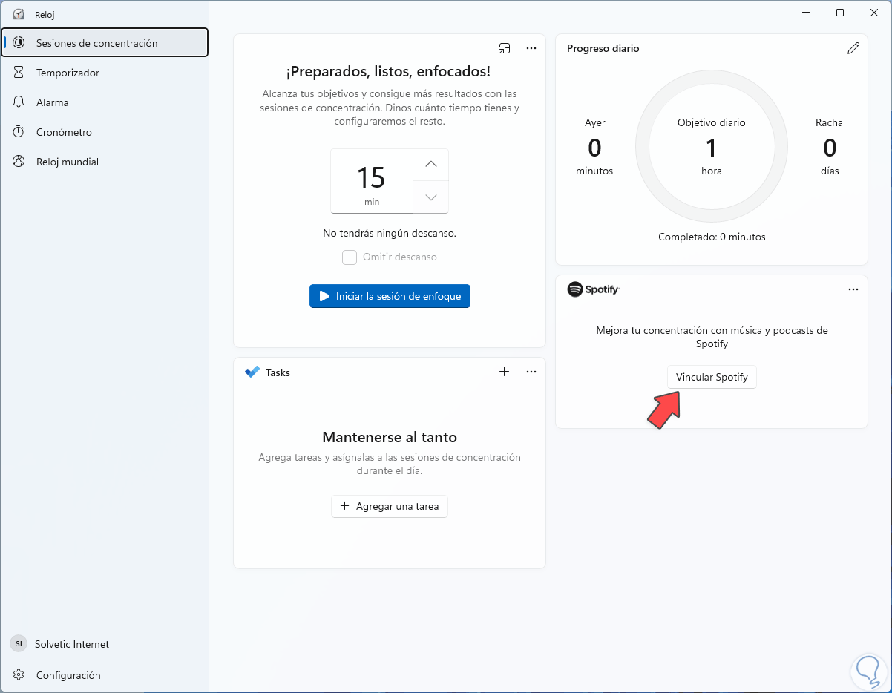This screenshot has width=892, height=693.
Task: Click the Reloj app icon
Action: pyautogui.click(x=19, y=14)
